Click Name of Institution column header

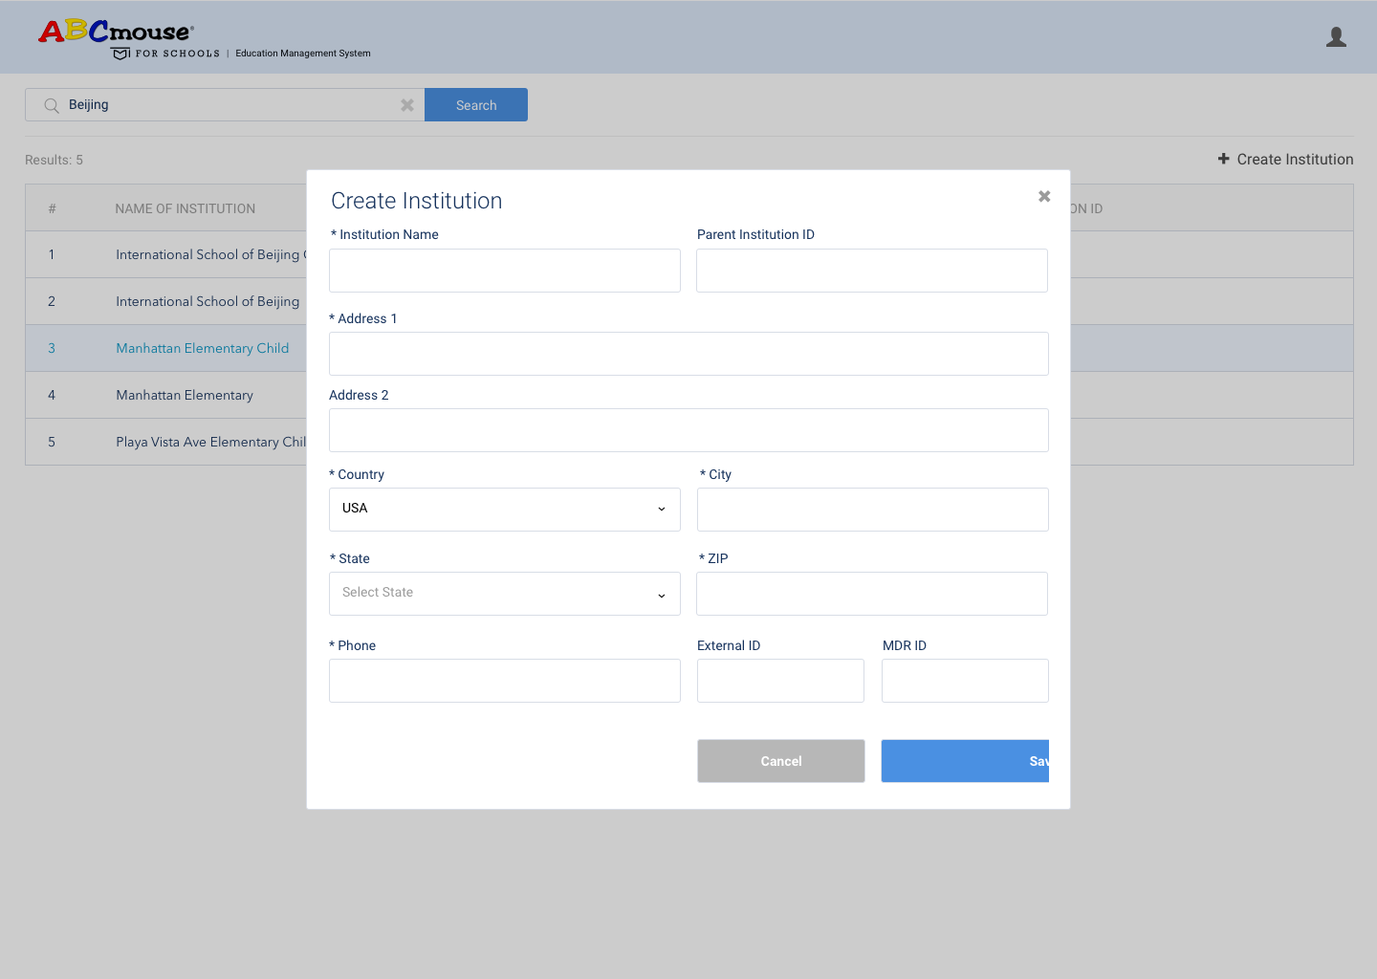click(x=186, y=208)
